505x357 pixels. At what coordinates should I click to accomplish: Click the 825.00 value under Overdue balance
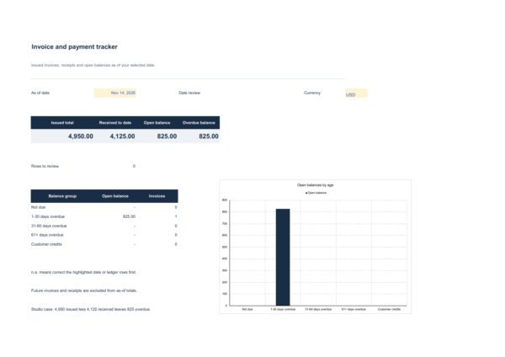(x=209, y=136)
